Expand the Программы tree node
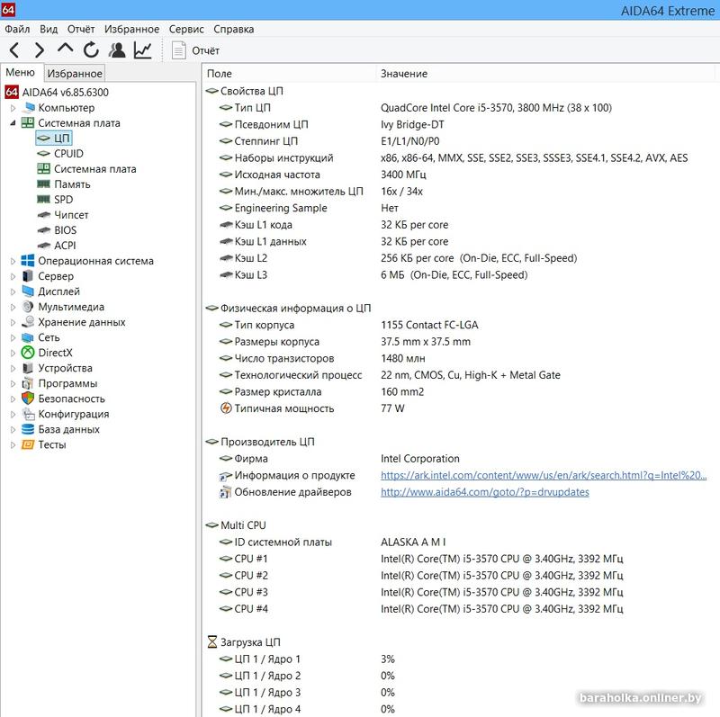 (13, 383)
